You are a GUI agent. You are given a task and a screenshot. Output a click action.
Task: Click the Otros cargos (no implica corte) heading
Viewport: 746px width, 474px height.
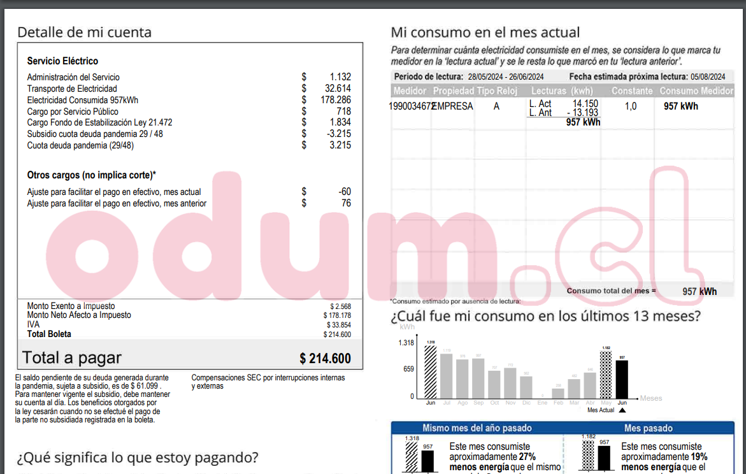pyautogui.click(x=91, y=175)
